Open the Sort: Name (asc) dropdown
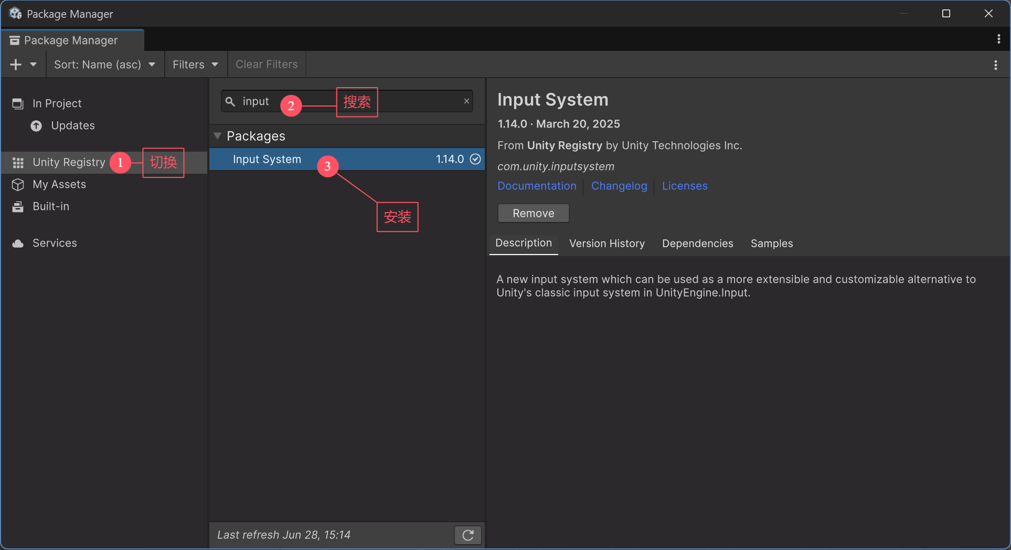Viewport: 1011px width, 550px height. [x=105, y=65]
